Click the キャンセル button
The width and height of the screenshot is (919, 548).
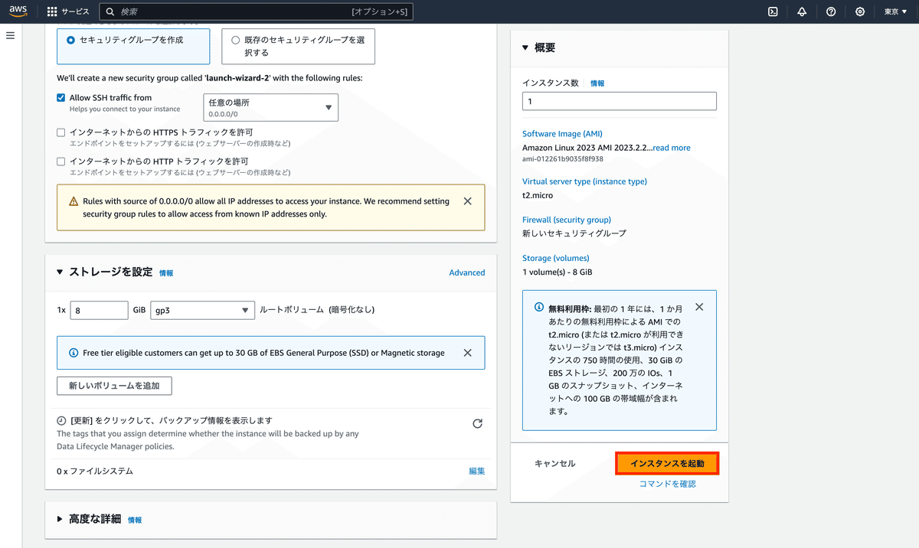coord(554,464)
